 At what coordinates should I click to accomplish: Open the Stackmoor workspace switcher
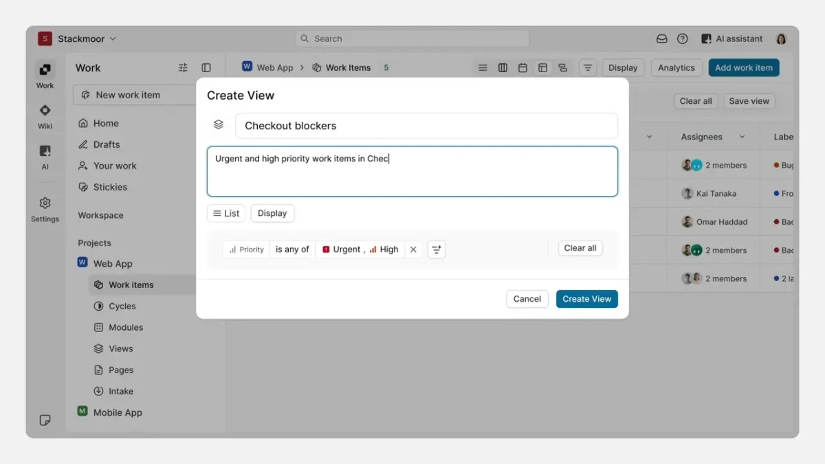pyautogui.click(x=78, y=39)
